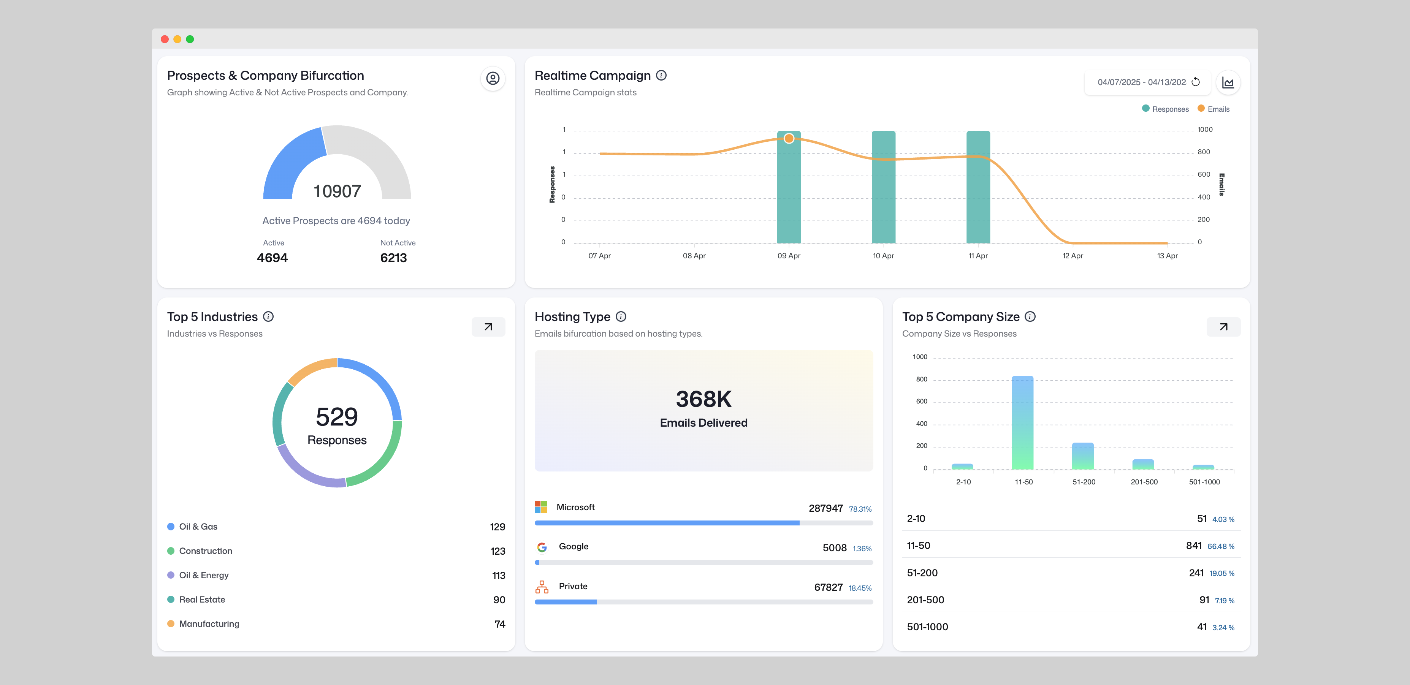Open the 04/07/2025 date range picker
Image resolution: width=1410 pixels, height=685 pixels.
tap(1141, 82)
